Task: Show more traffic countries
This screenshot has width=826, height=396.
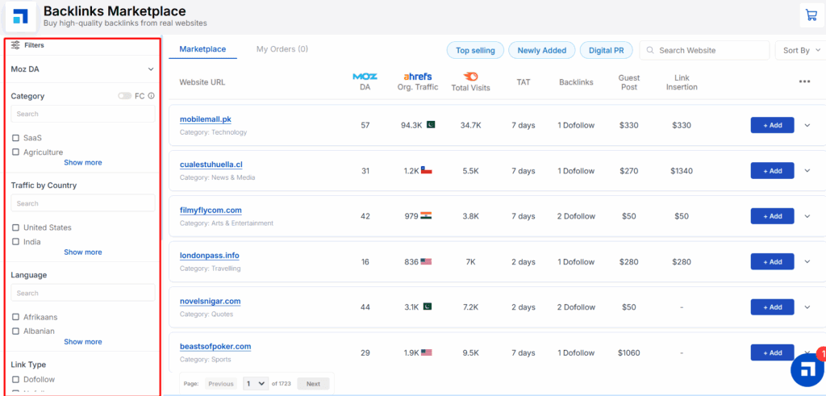Action: click(83, 252)
